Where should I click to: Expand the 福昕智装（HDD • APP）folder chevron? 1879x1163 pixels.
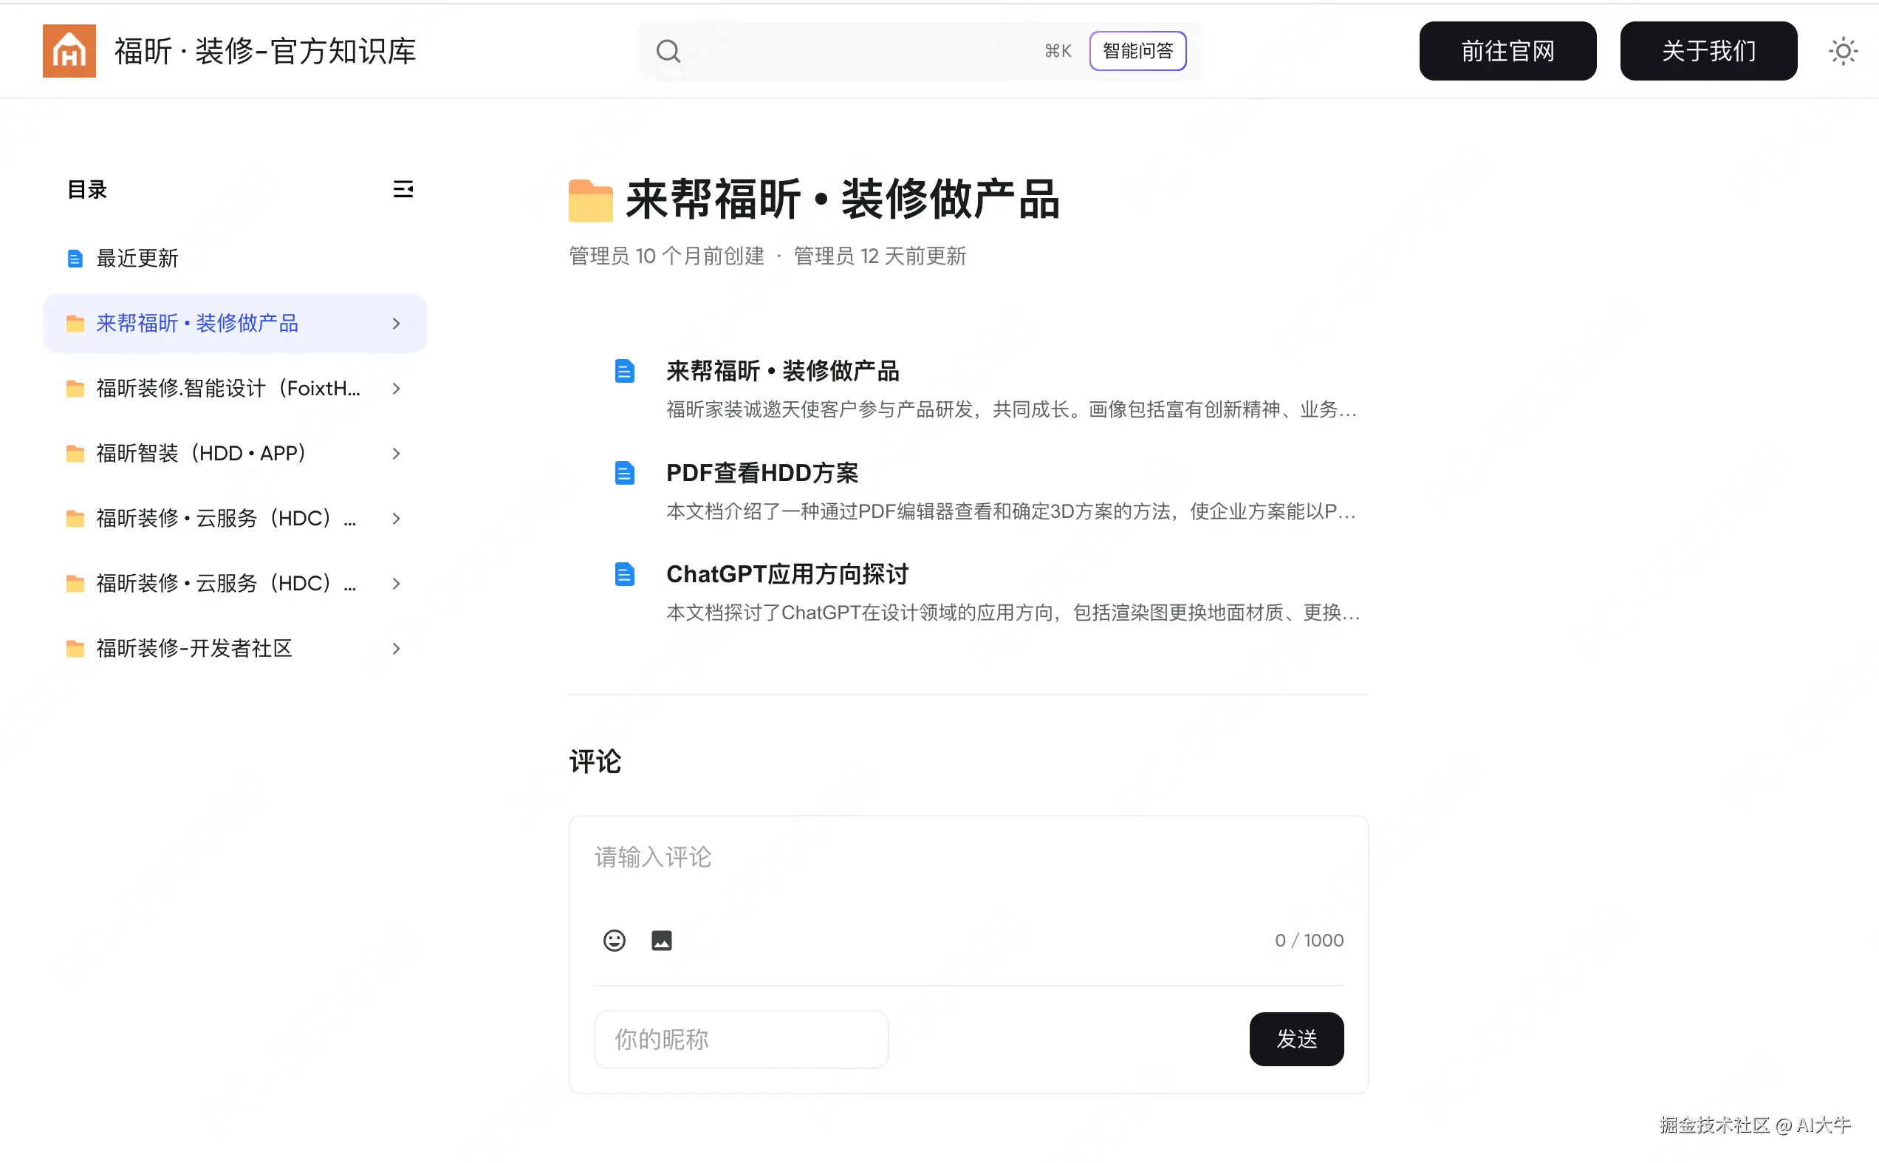click(x=396, y=454)
